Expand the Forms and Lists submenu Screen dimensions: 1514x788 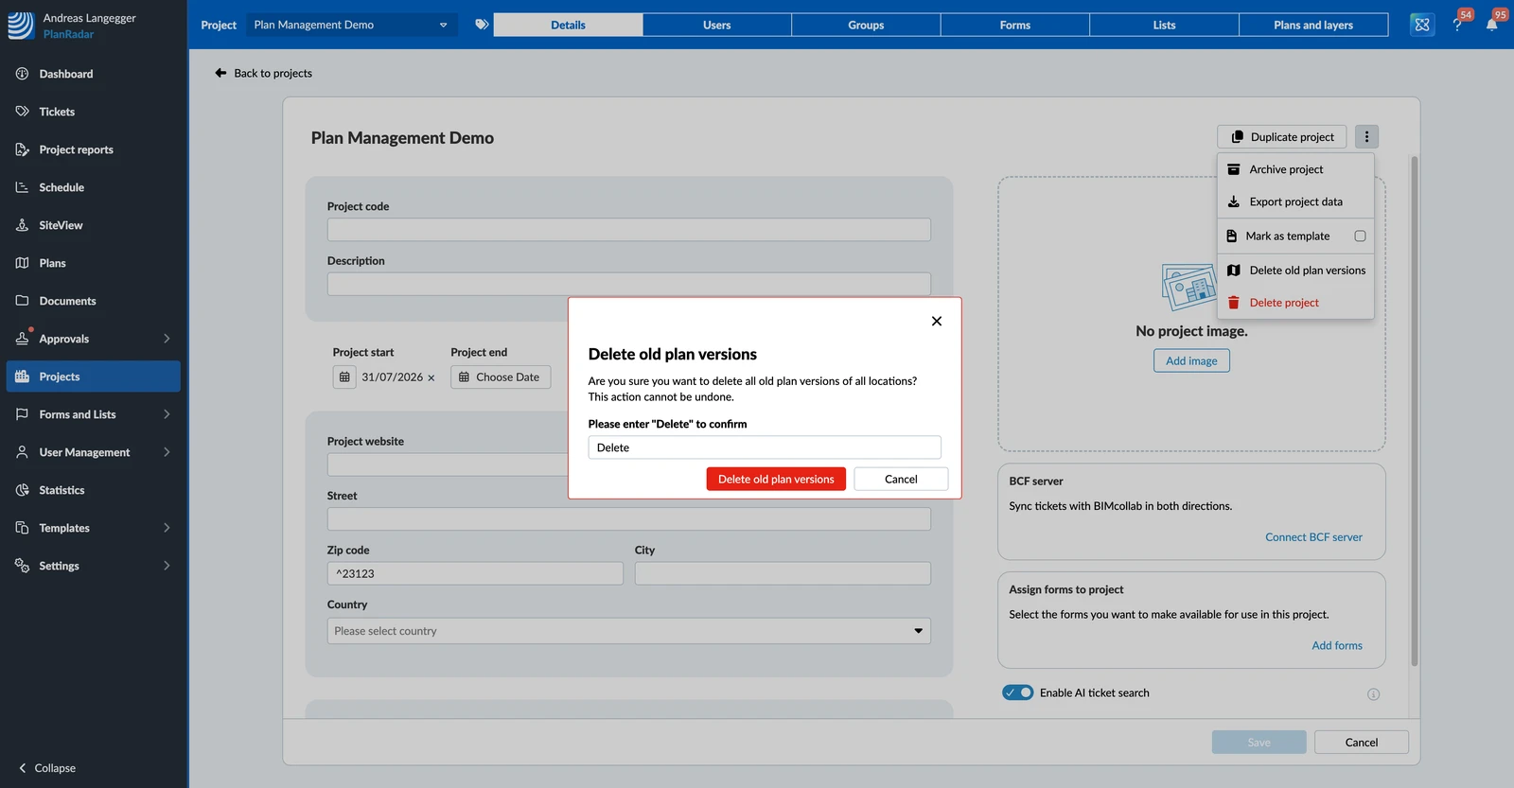point(167,414)
